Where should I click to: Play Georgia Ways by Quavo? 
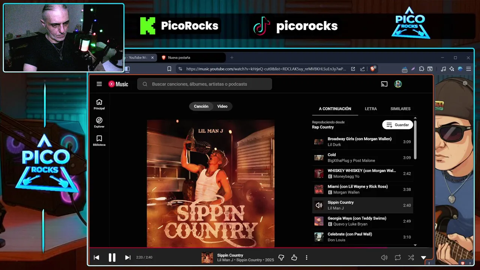point(362,221)
